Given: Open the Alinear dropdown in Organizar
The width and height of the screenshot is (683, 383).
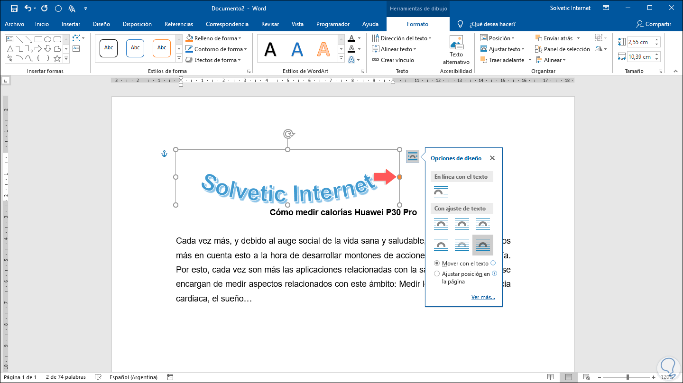Looking at the screenshot, I should [551, 60].
